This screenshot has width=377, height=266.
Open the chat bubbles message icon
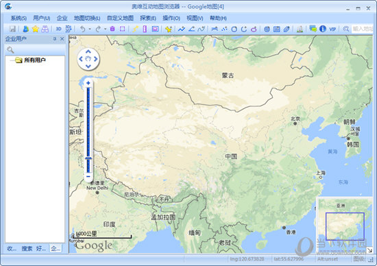tap(313, 29)
